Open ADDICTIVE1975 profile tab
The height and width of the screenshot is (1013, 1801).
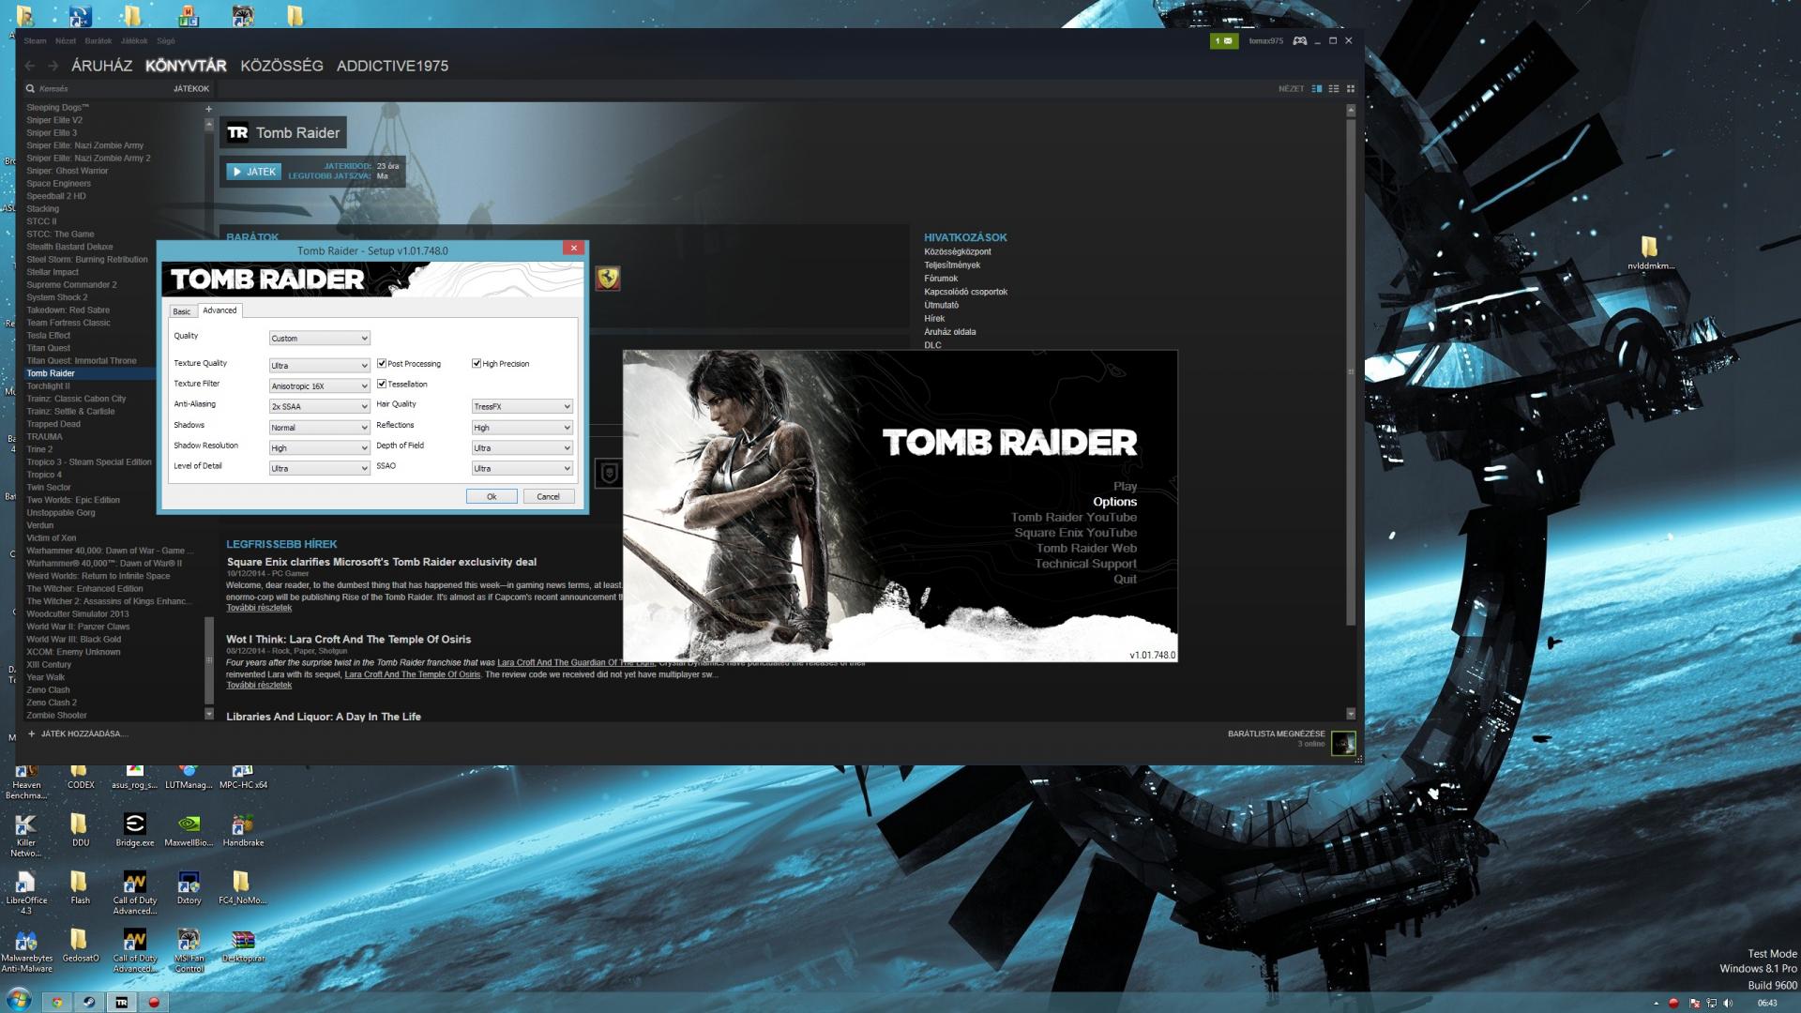[392, 66]
